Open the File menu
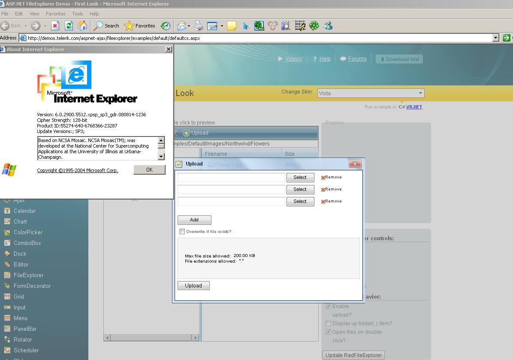The height and width of the screenshot is (360, 513). [x=5, y=14]
